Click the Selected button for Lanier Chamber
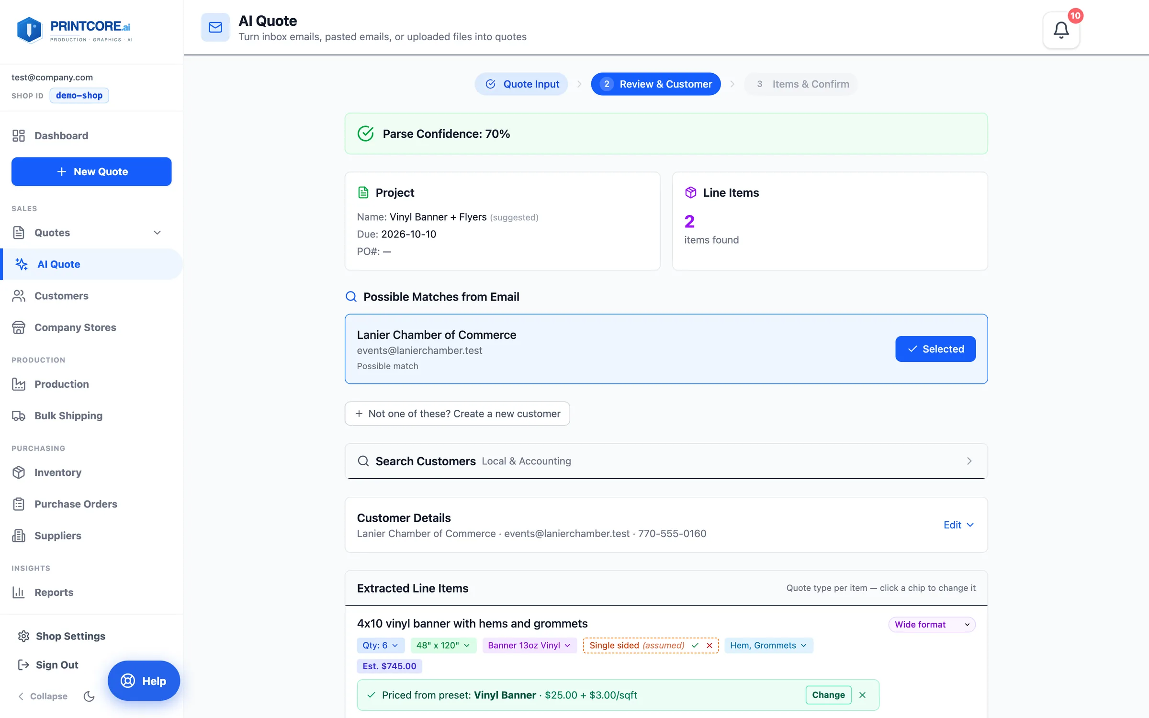1149x718 pixels. tap(935, 349)
